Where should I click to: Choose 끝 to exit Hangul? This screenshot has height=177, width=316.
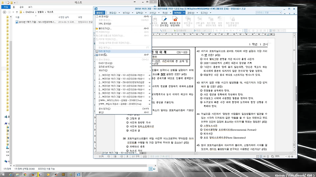point(123,112)
